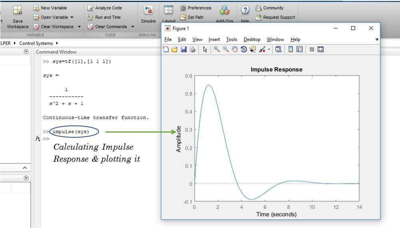
Task: Click the Hide Plot Tools icon
Action: pyautogui.click(x=311, y=49)
